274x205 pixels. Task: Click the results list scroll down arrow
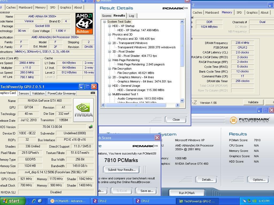click(x=182, y=100)
